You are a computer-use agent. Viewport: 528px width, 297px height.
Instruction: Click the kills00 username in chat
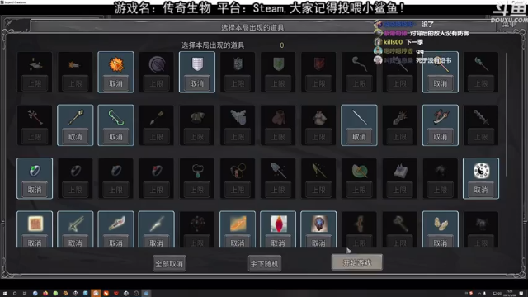393,42
